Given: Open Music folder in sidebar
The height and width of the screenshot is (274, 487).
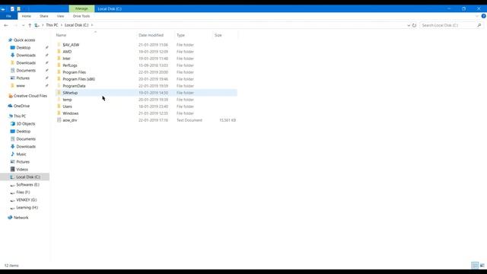Looking at the screenshot, I should (21, 154).
